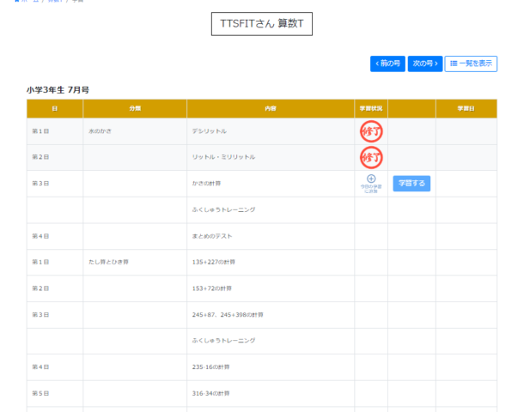Click the 修了 stamp for リットル・ミリリットル
This screenshot has width=530, height=412.
coord(371,157)
